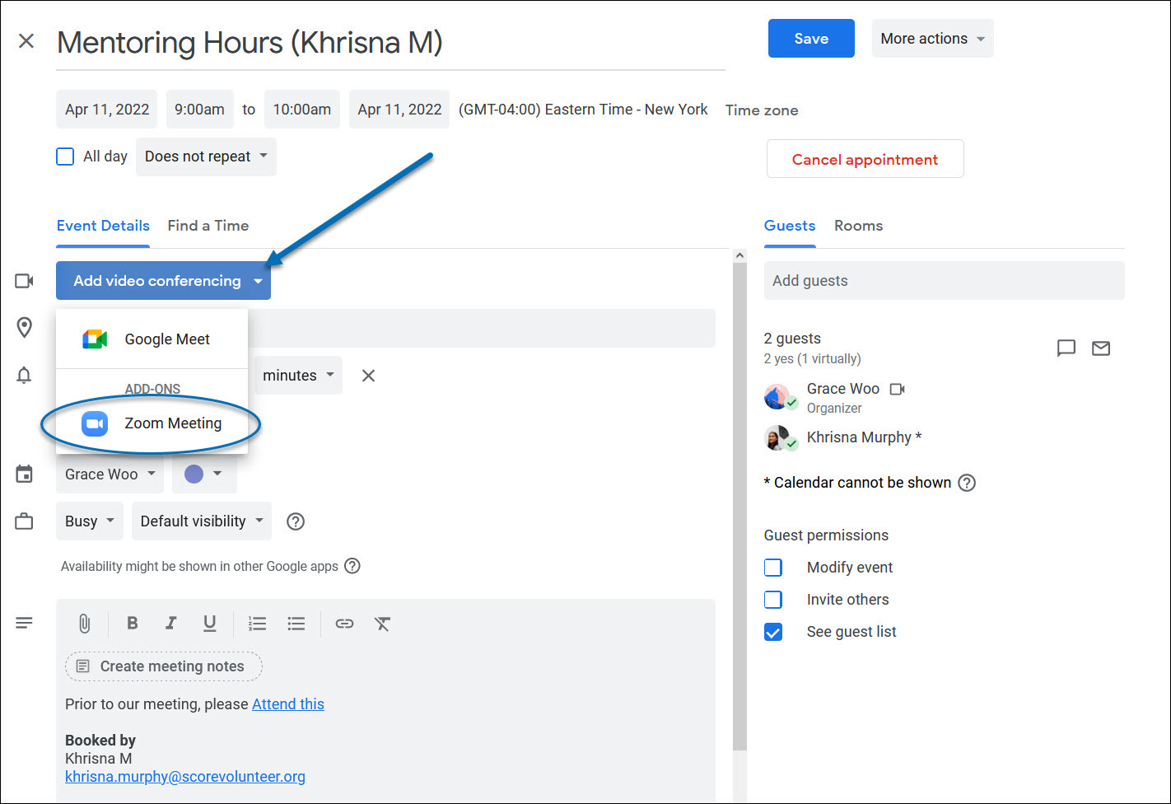Click the numbered list icon
The image size is (1171, 804).
click(x=257, y=624)
